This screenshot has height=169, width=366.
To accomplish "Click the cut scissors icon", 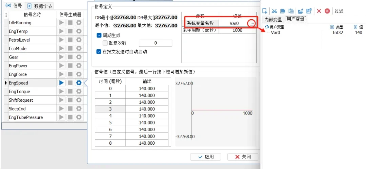I will (274, 11).
